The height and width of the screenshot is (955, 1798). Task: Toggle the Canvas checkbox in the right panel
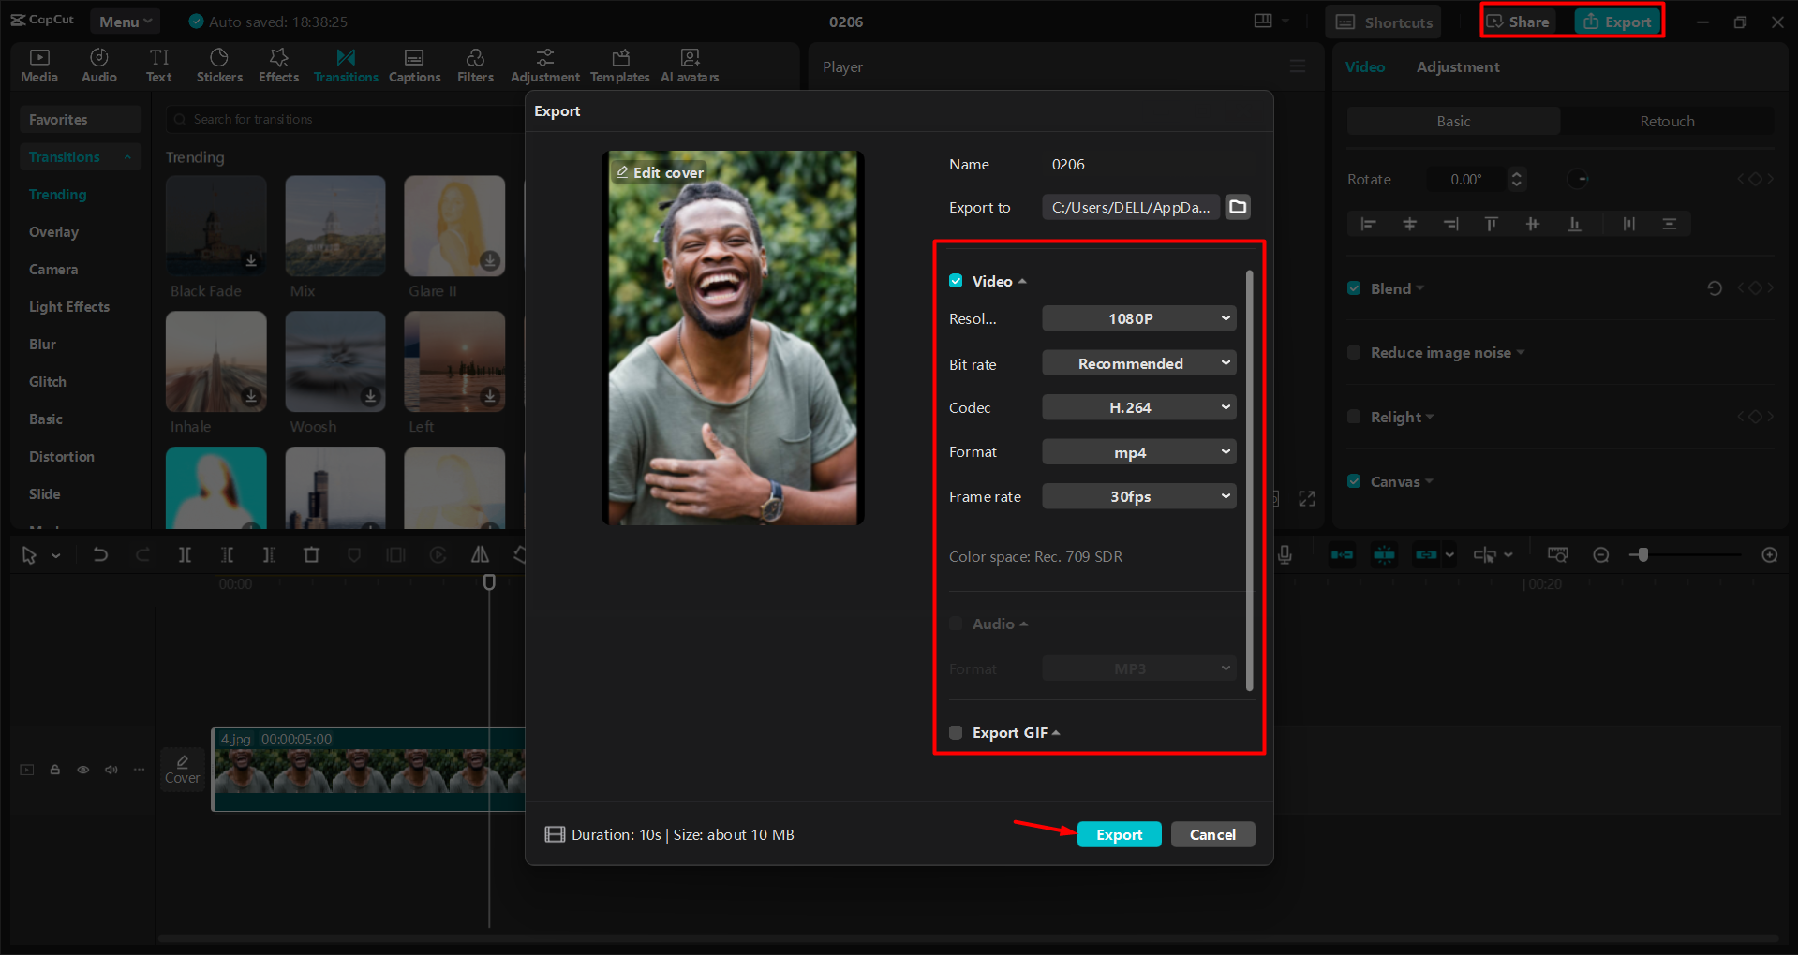tap(1353, 480)
